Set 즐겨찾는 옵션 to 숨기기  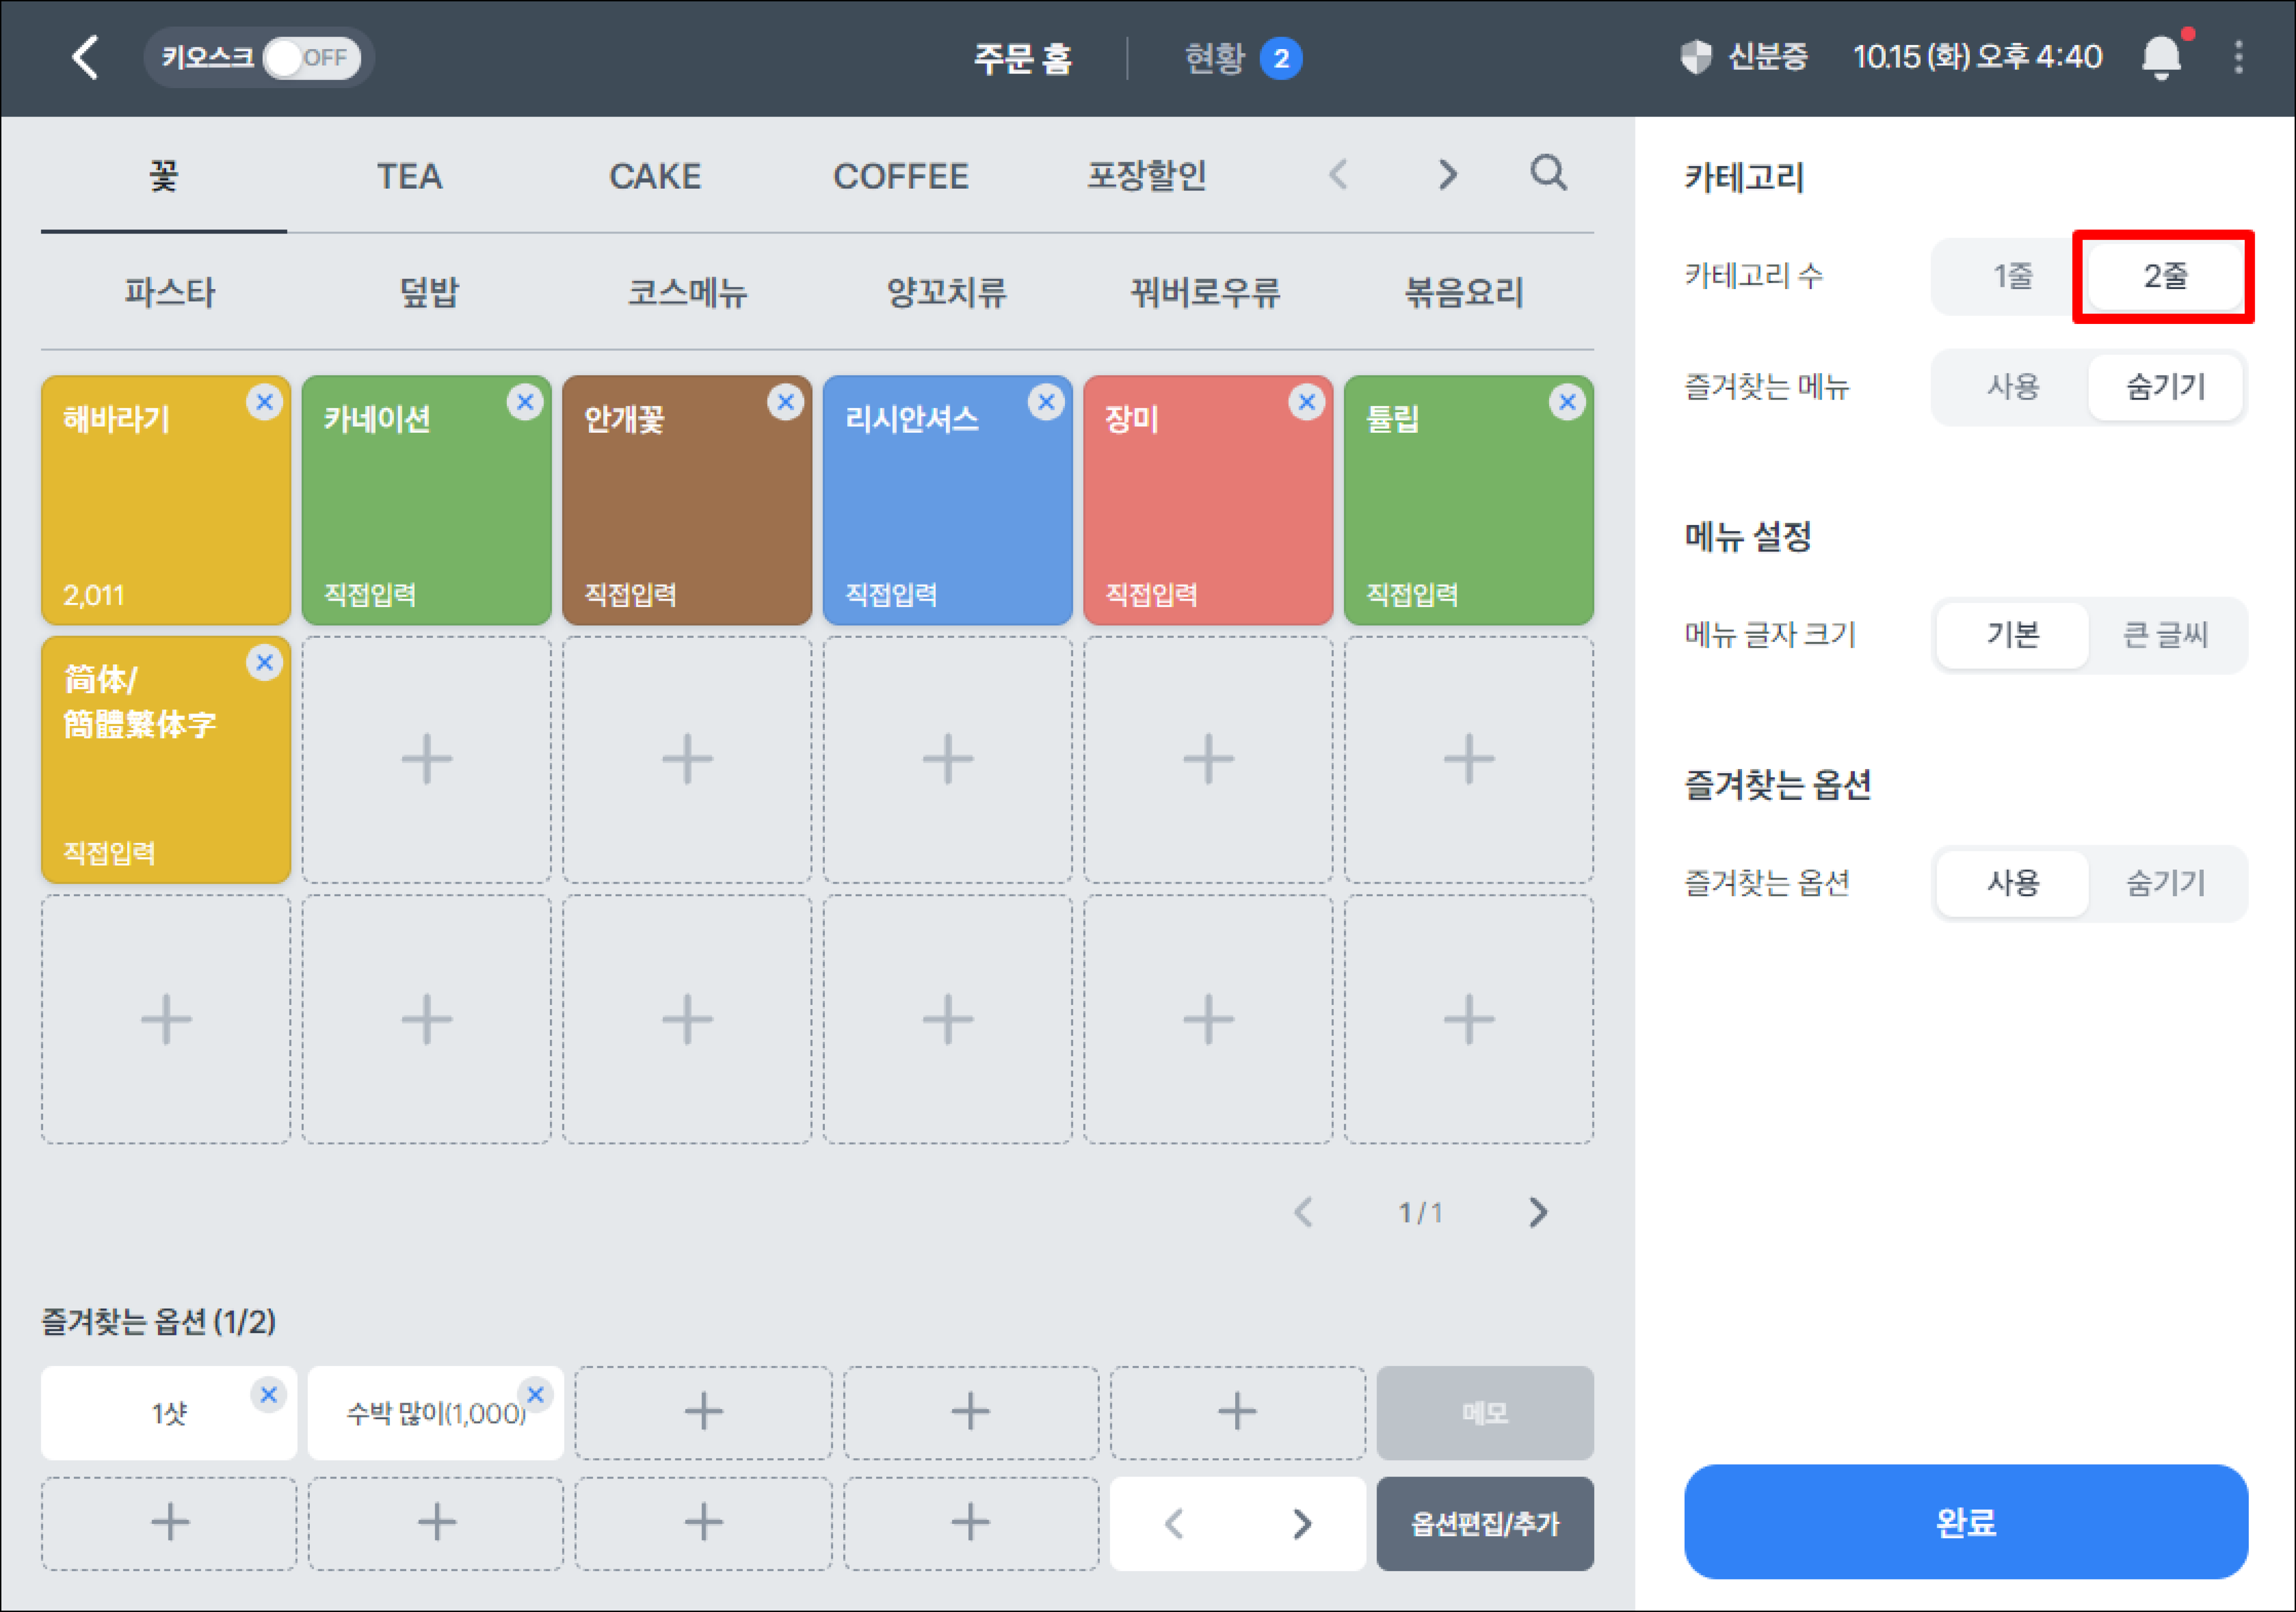tap(2165, 882)
